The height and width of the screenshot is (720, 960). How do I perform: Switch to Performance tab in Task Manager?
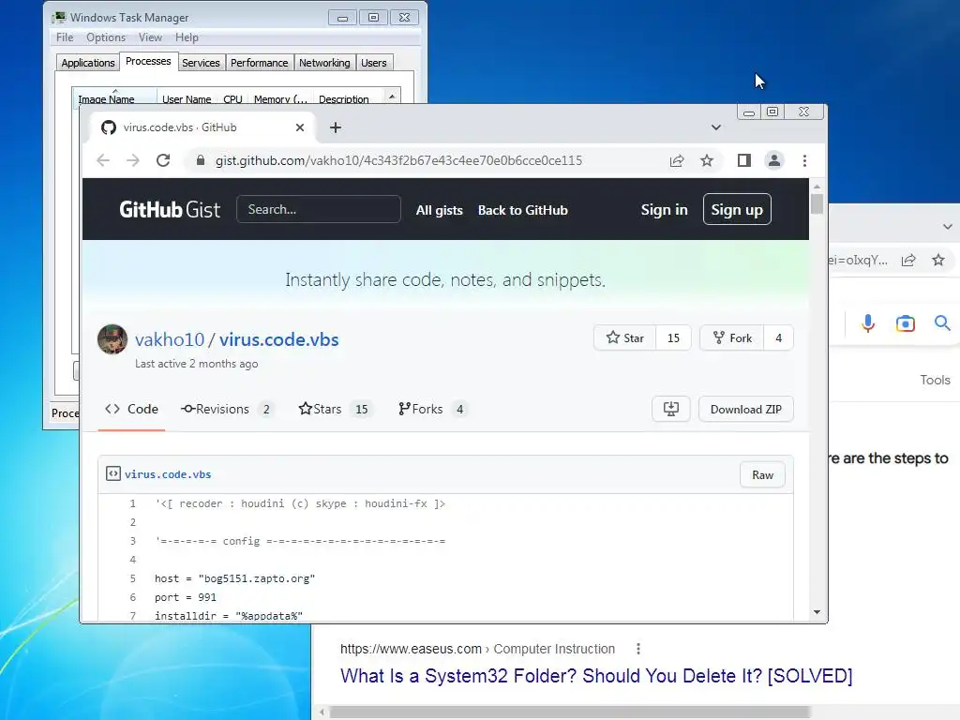point(259,63)
